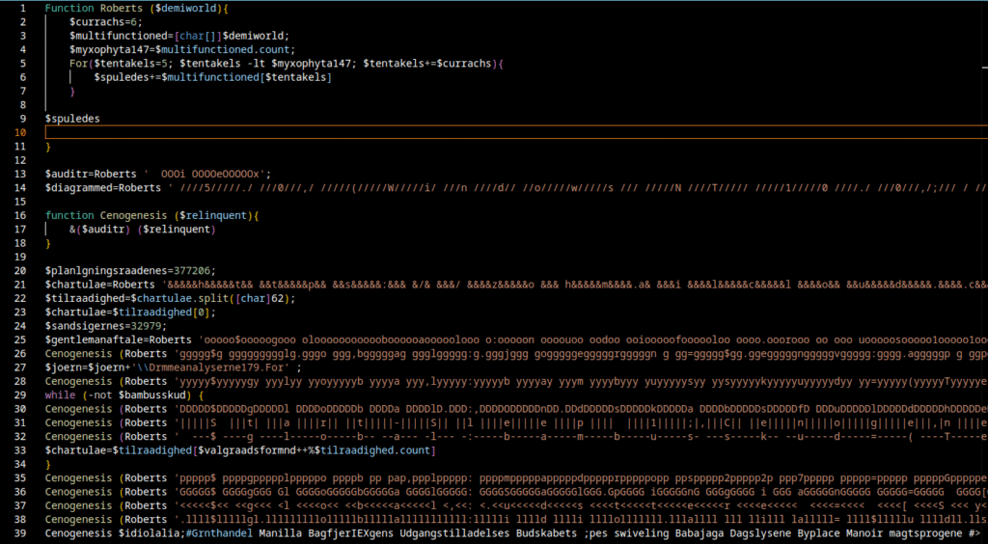Click the while keyword on line 29
The width and height of the screenshot is (988, 544).
[60, 395]
